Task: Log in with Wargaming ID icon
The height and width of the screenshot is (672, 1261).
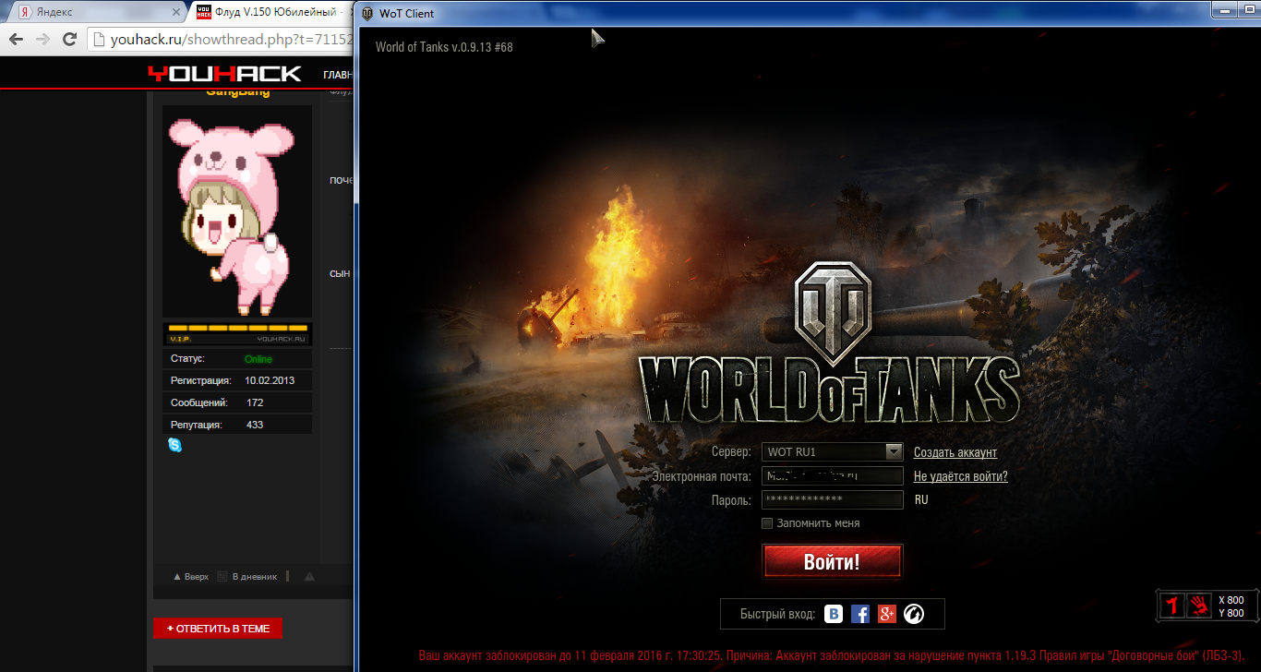Action: point(914,614)
